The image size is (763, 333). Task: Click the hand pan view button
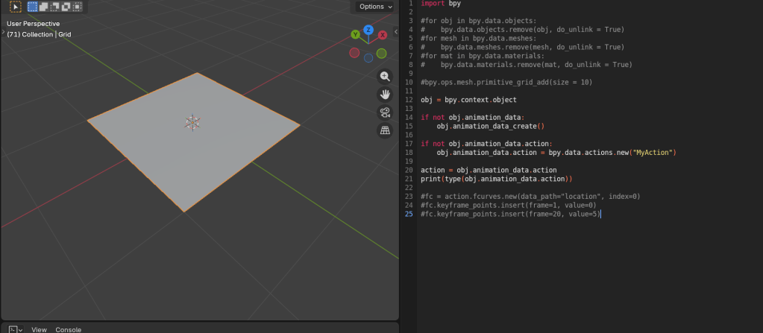tap(385, 95)
